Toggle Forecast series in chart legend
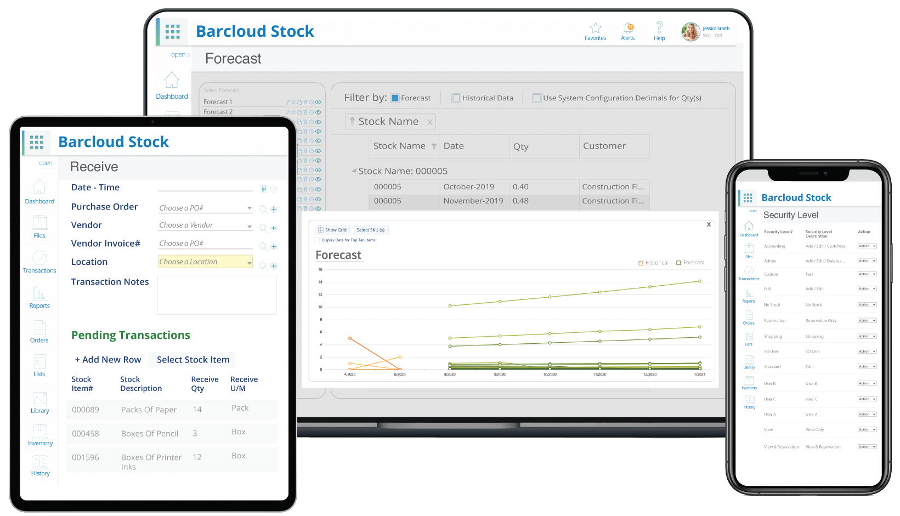Screen dimensions: 900x516 tap(690, 263)
